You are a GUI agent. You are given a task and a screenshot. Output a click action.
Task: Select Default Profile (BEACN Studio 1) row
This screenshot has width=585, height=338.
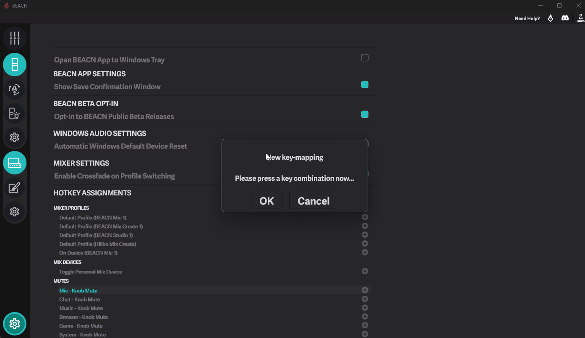click(214, 235)
